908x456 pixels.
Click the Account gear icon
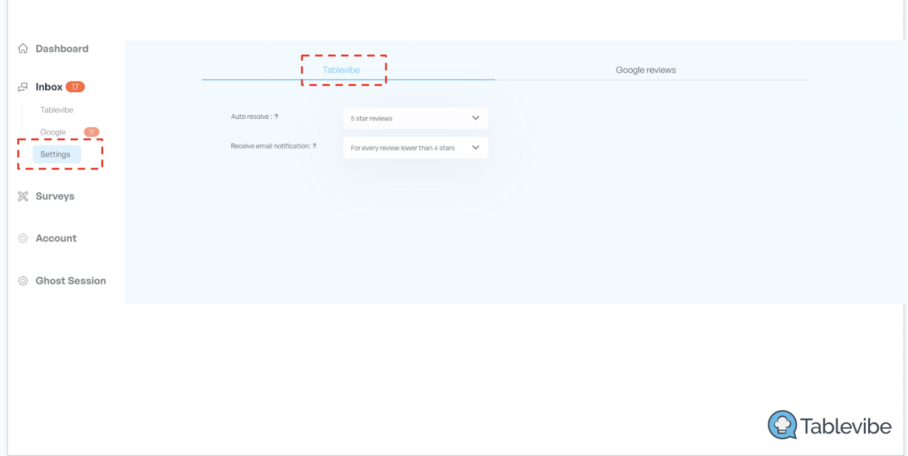[x=23, y=239]
